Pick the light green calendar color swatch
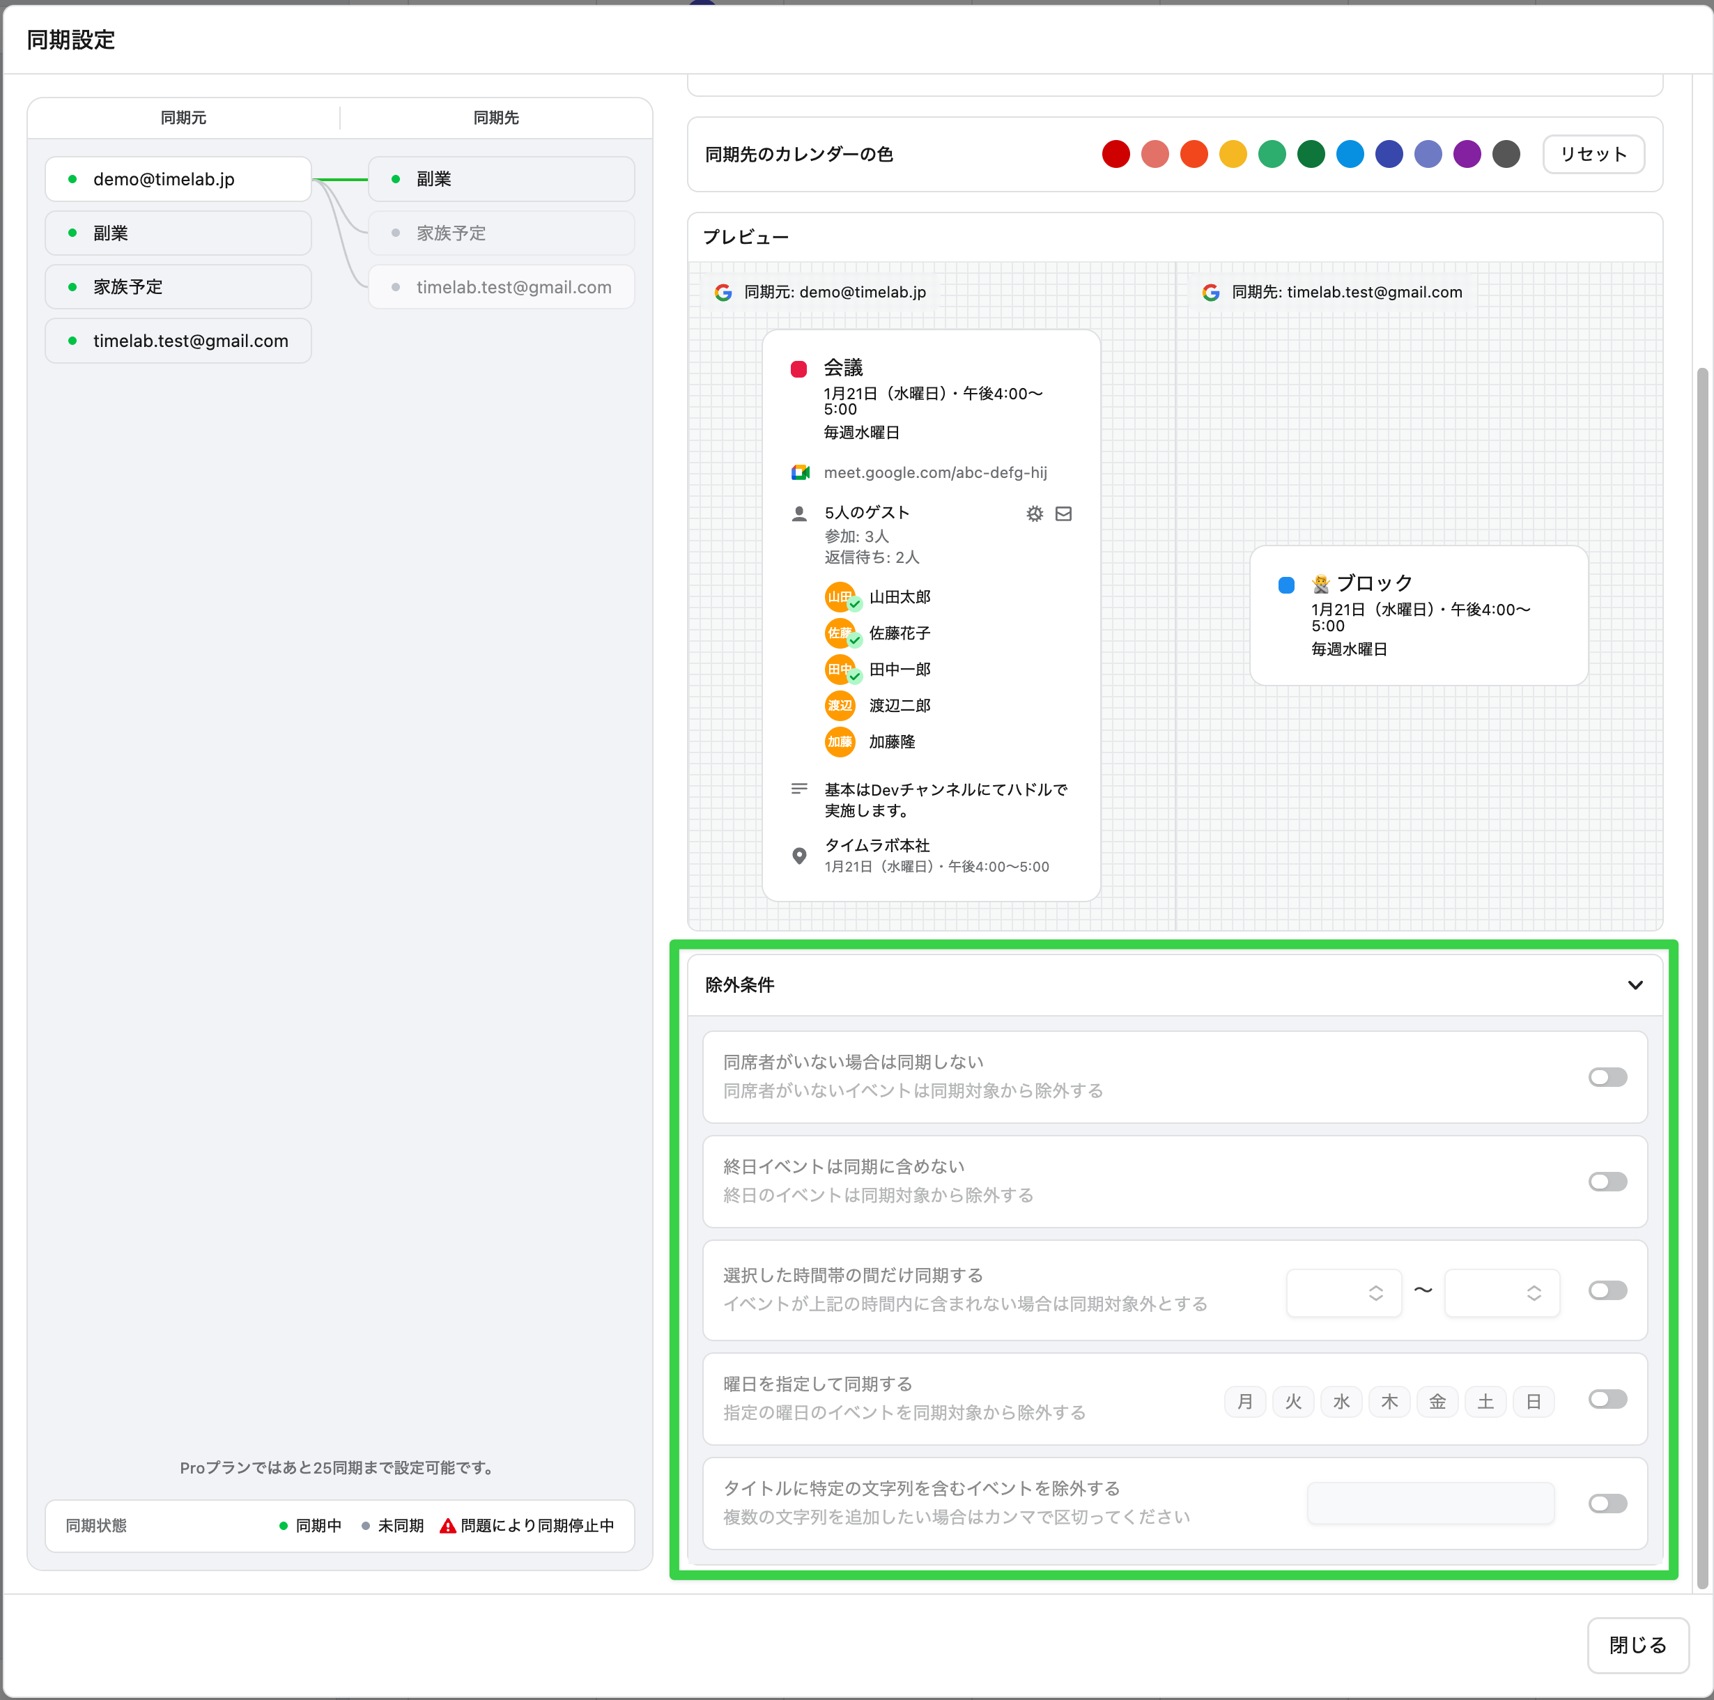This screenshot has height=1700, width=1714. tap(1272, 155)
